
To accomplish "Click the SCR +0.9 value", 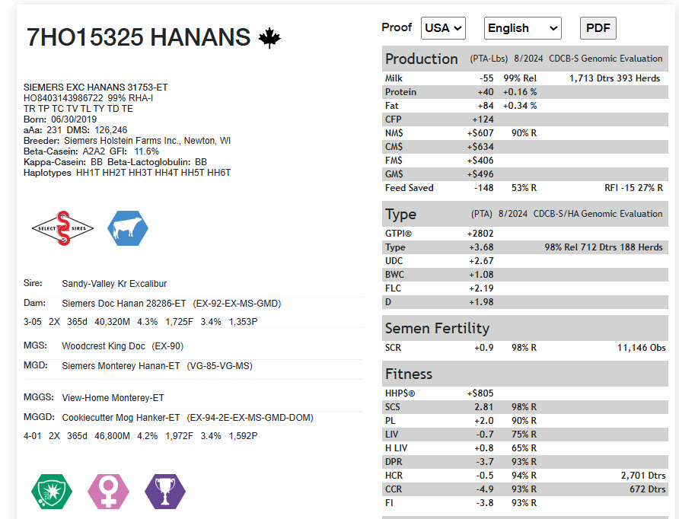I will [483, 348].
